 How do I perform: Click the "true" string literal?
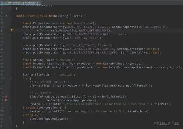[119, 34]
